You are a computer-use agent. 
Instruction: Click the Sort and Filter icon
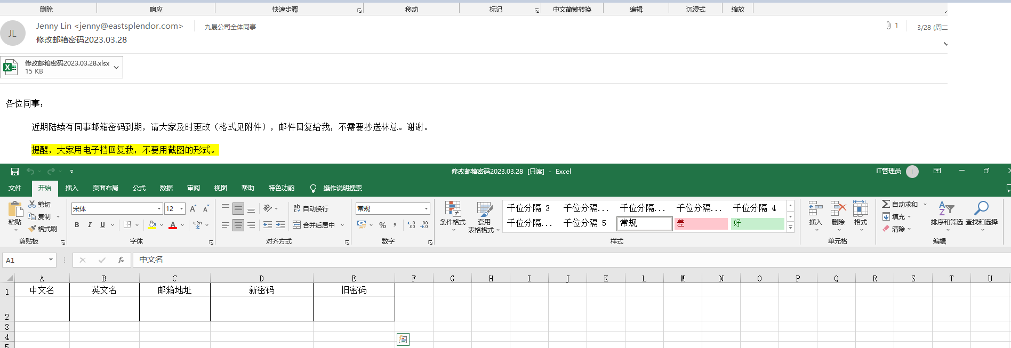[946, 208]
